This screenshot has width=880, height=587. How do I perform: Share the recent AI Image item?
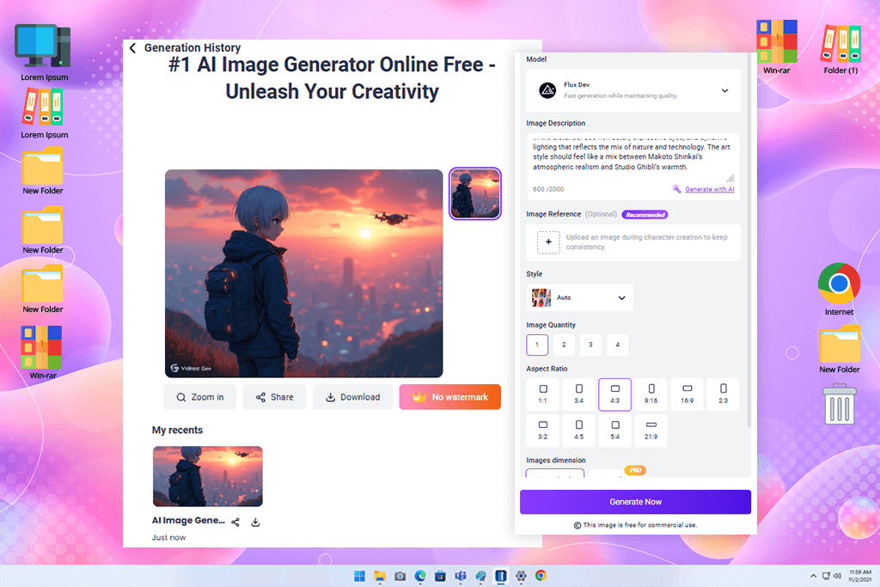click(x=235, y=523)
